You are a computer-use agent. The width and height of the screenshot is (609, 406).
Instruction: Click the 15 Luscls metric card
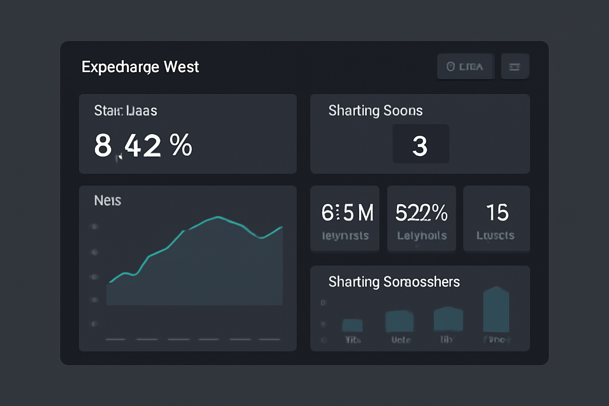point(496,218)
